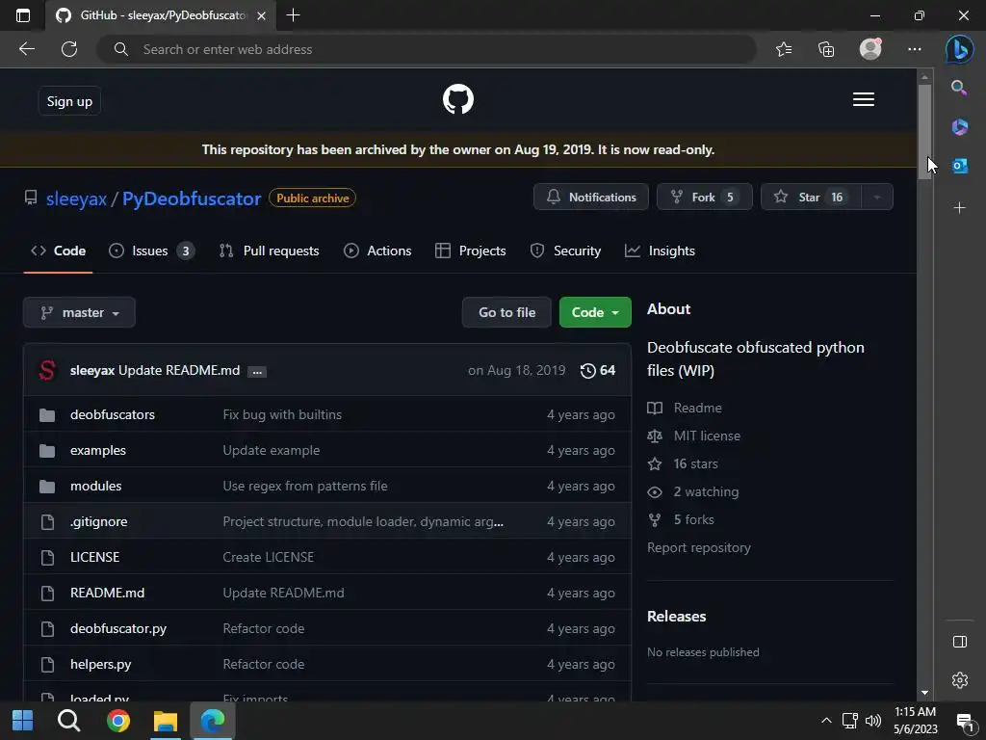Viewport: 986px width, 740px height.
Task: Open the master branch dropdown
Action: click(79, 313)
